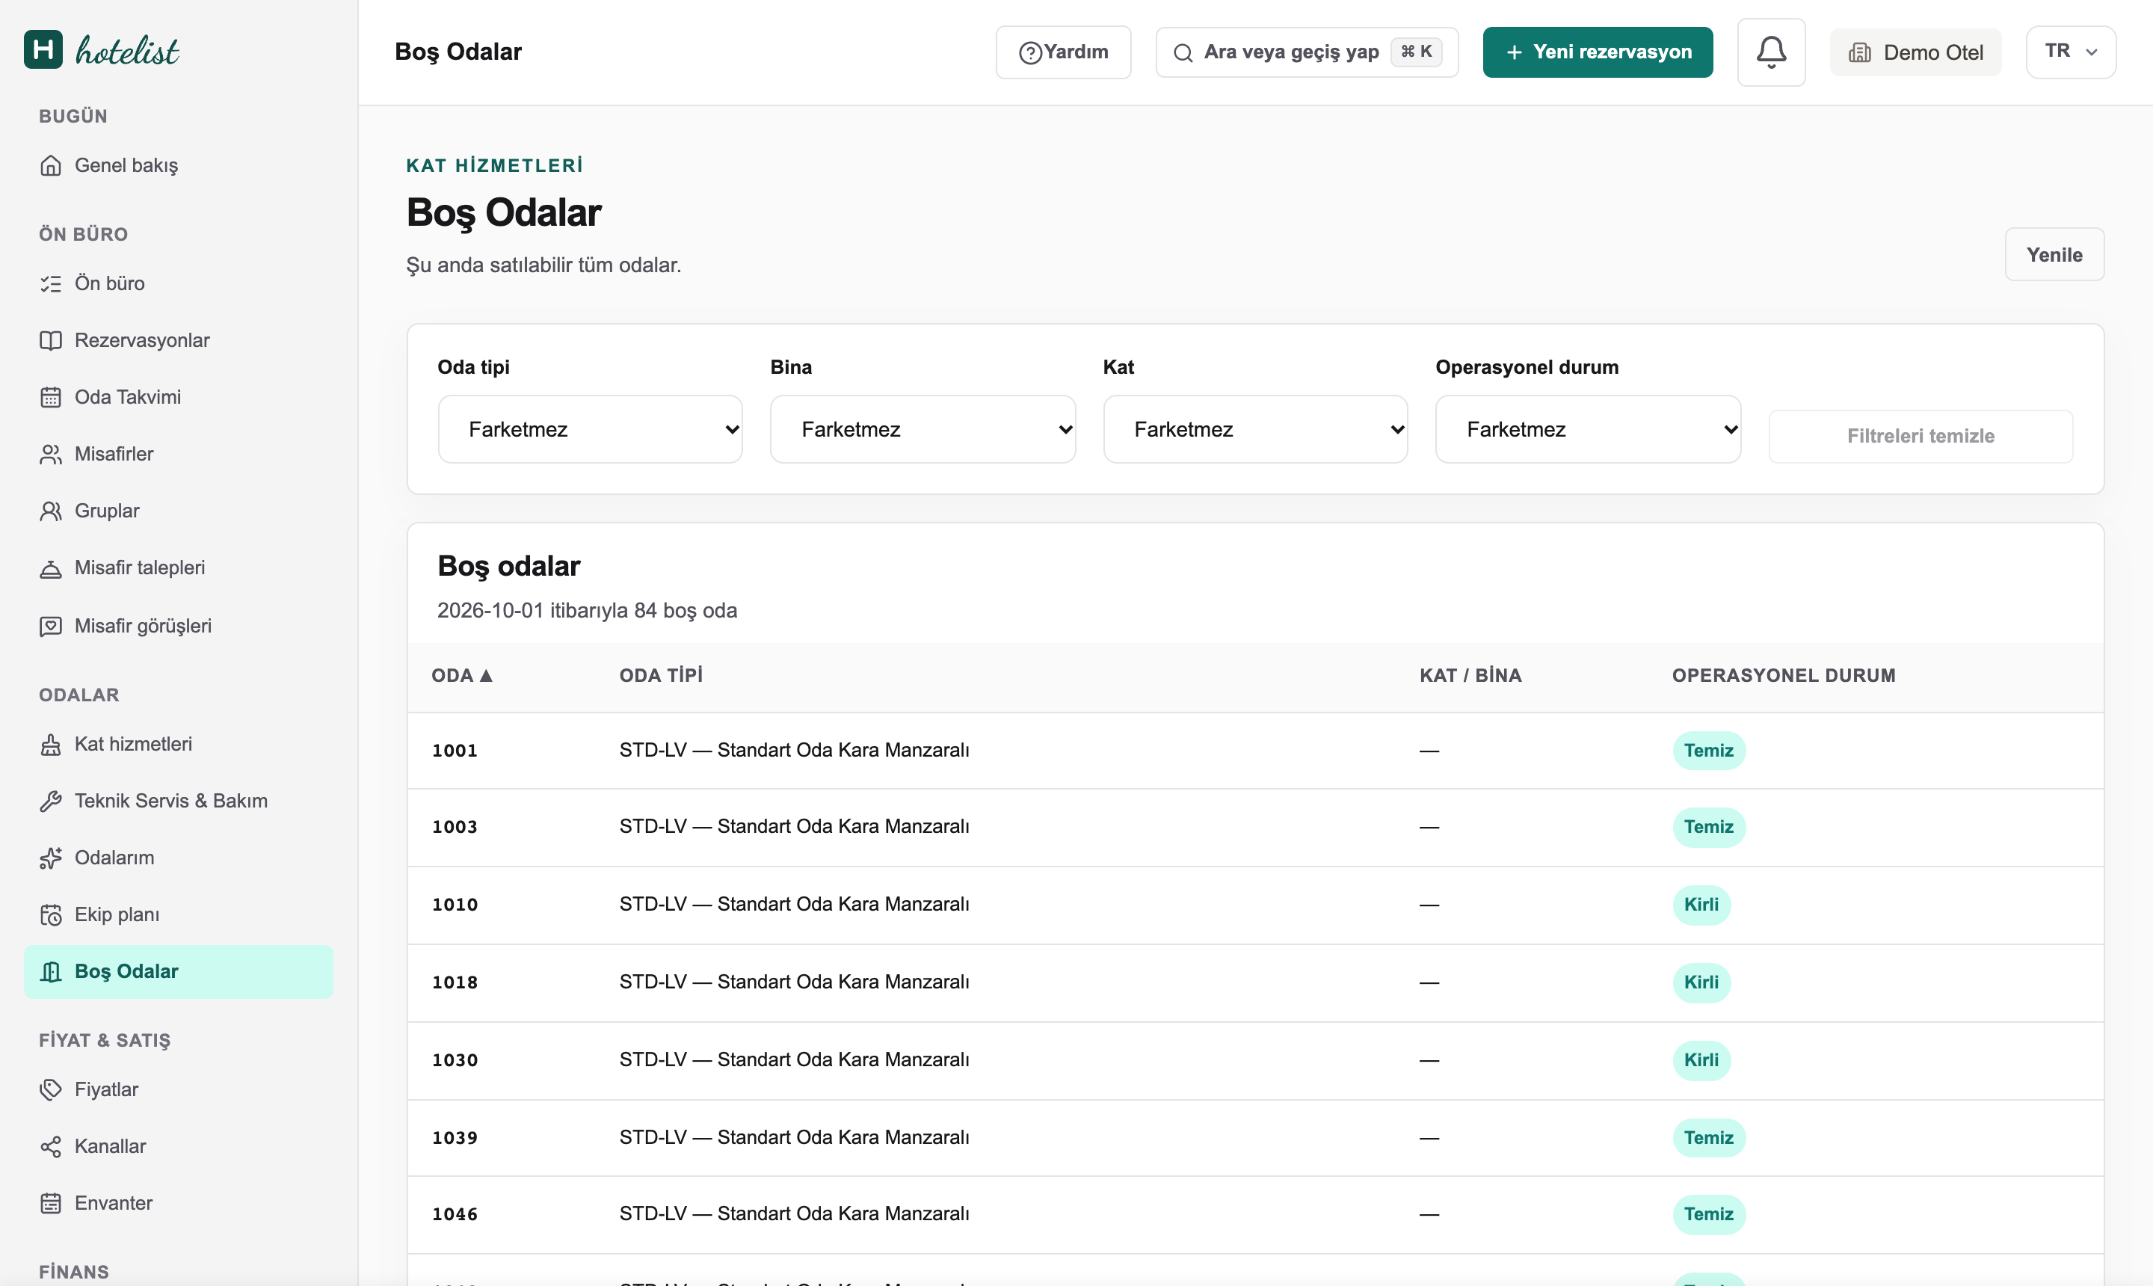Click room number 1001 cell
This screenshot has height=1286, width=2153.
click(455, 751)
